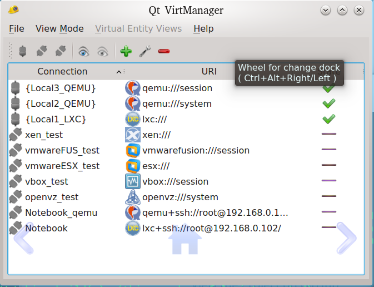
Task: Open the File menu
Action: [x=17, y=29]
